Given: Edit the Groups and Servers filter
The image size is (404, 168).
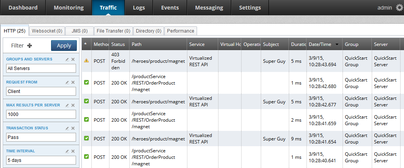Looking at the screenshot, I should (67, 59).
